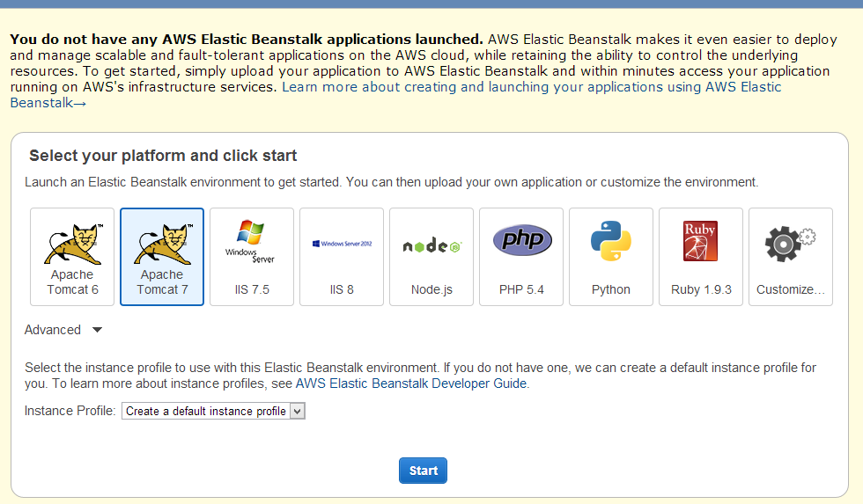Viewport: 863px width, 504px height.
Task: Pick the PHP 5.4 platform
Action: click(x=520, y=257)
